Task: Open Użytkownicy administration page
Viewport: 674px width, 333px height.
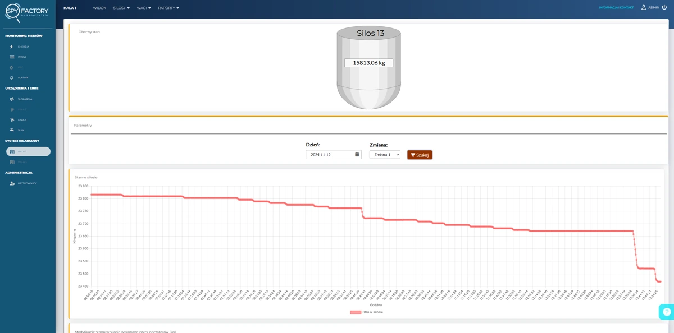Action: pos(26,183)
